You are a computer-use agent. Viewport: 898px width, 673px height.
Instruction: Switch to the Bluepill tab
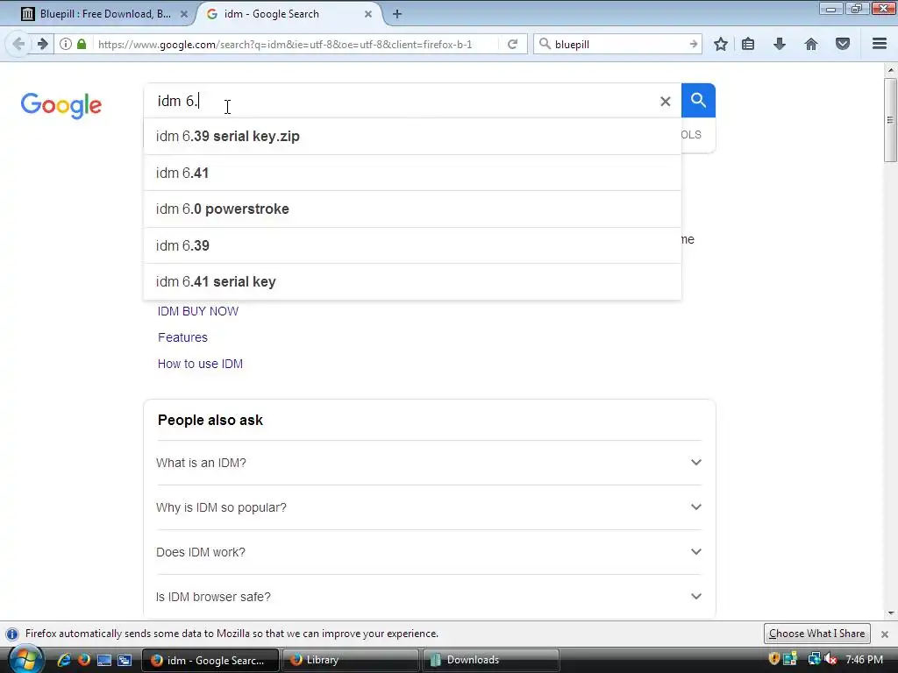pos(103,14)
